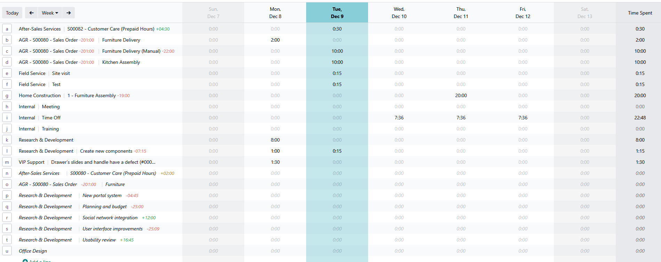The height and width of the screenshot is (262, 661).
Task: Click Friday 7:36 cell for Time Off
Action: 523,118
